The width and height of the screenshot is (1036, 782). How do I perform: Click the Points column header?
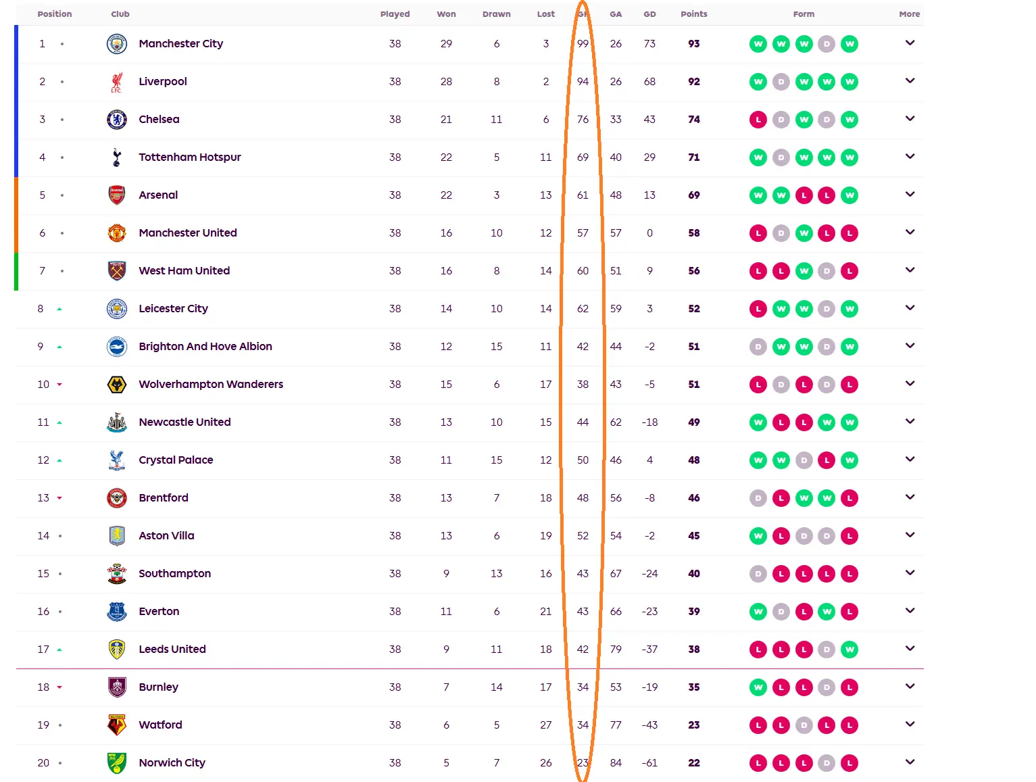click(x=693, y=14)
